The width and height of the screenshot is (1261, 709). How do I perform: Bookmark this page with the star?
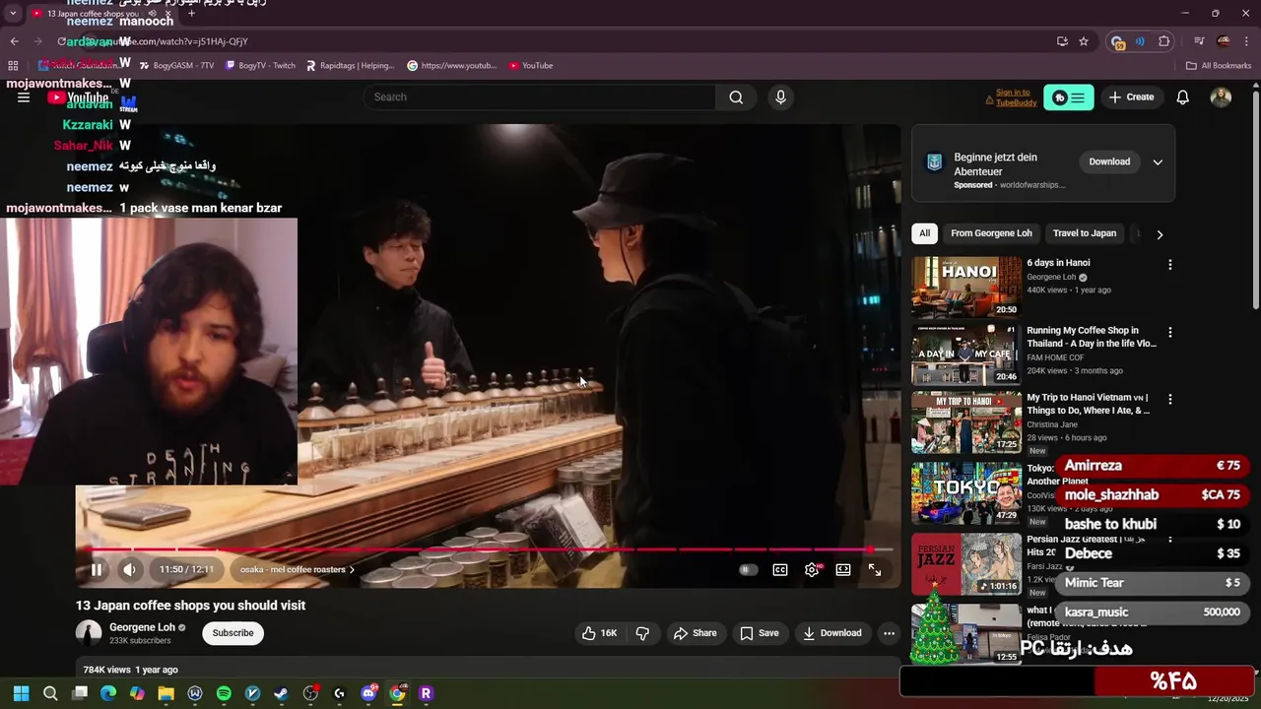tap(1084, 41)
